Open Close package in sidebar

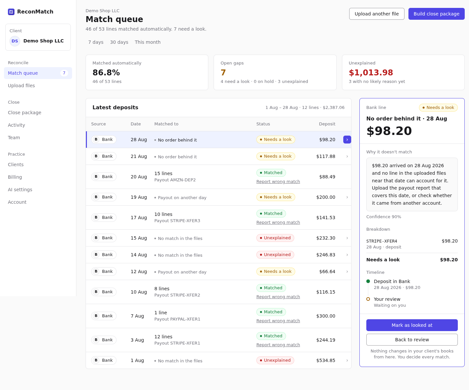pos(38,113)
